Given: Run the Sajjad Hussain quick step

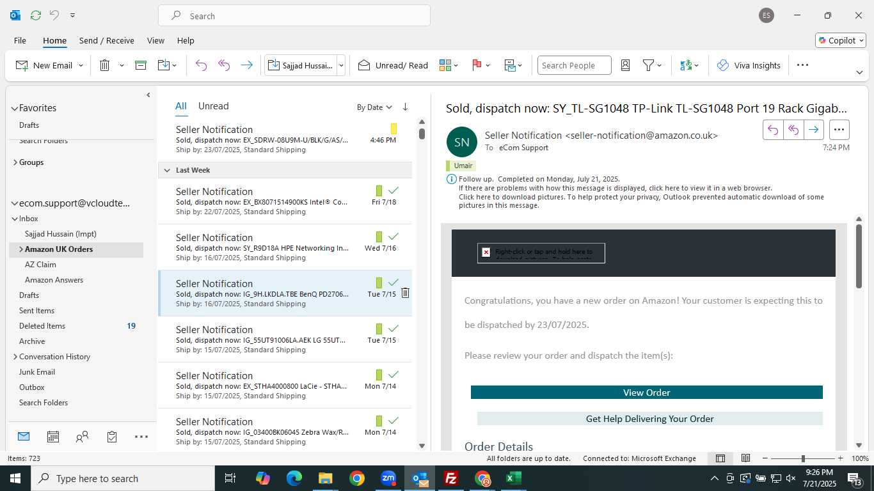Looking at the screenshot, I should click(301, 65).
